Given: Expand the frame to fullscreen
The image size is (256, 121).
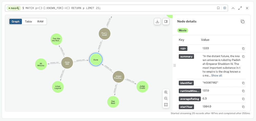Looking at the screenshot, I should (240, 8).
